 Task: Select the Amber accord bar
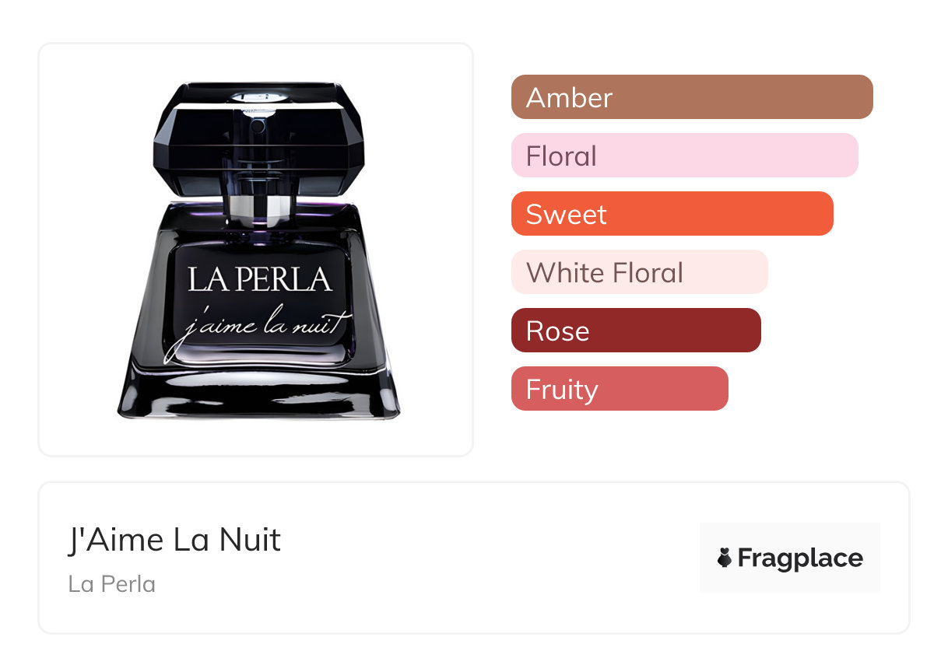tap(691, 97)
